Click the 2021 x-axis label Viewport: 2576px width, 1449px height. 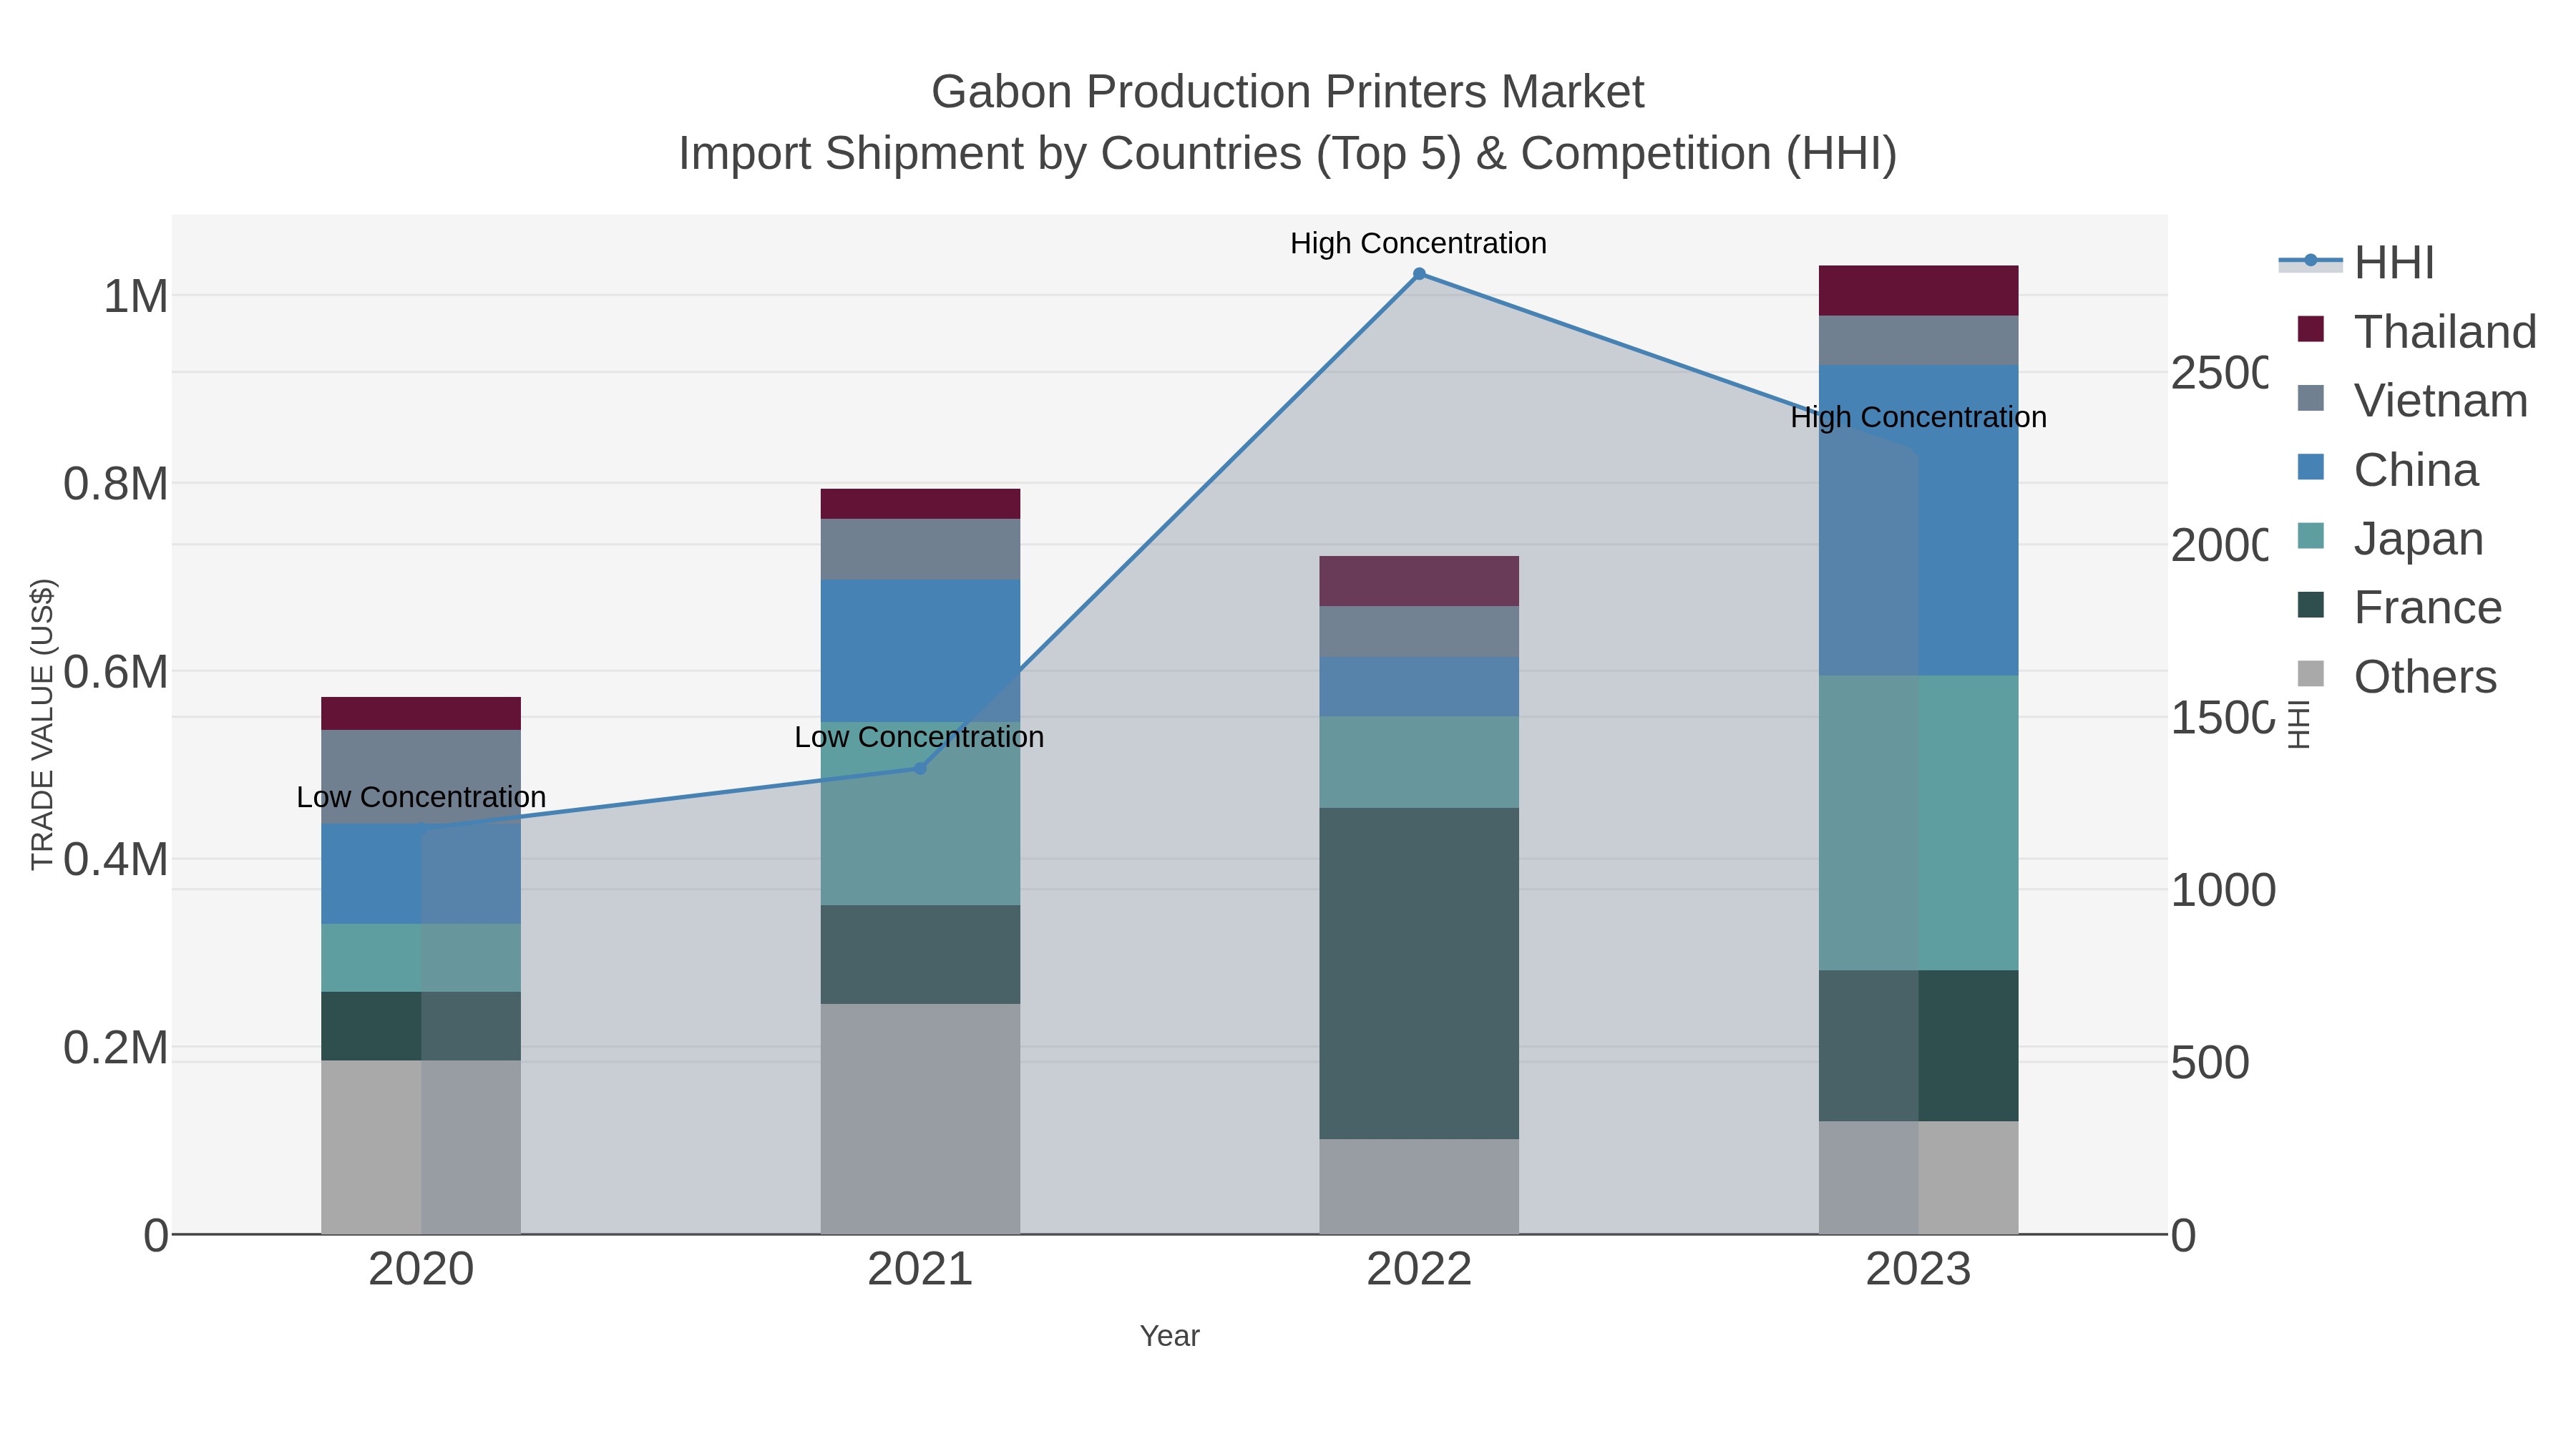[x=920, y=1270]
